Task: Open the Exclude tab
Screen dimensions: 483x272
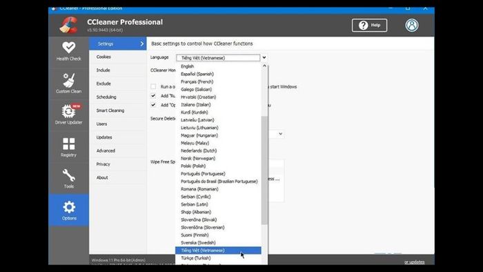Action: pyautogui.click(x=118, y=84)
